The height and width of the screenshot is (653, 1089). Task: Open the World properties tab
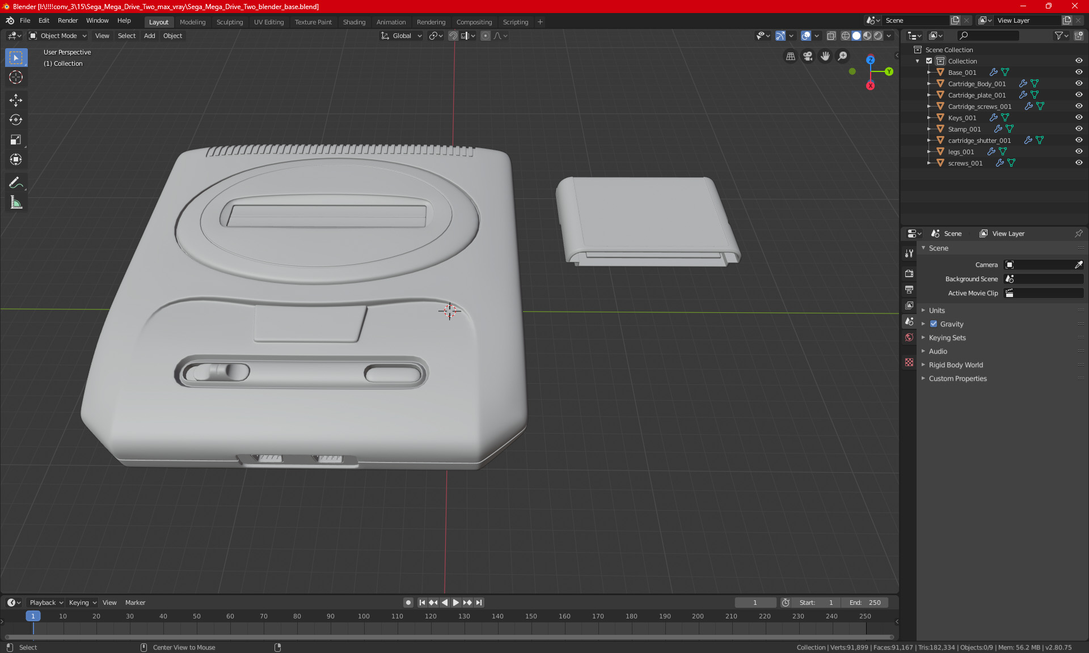(x=909, y=337)
